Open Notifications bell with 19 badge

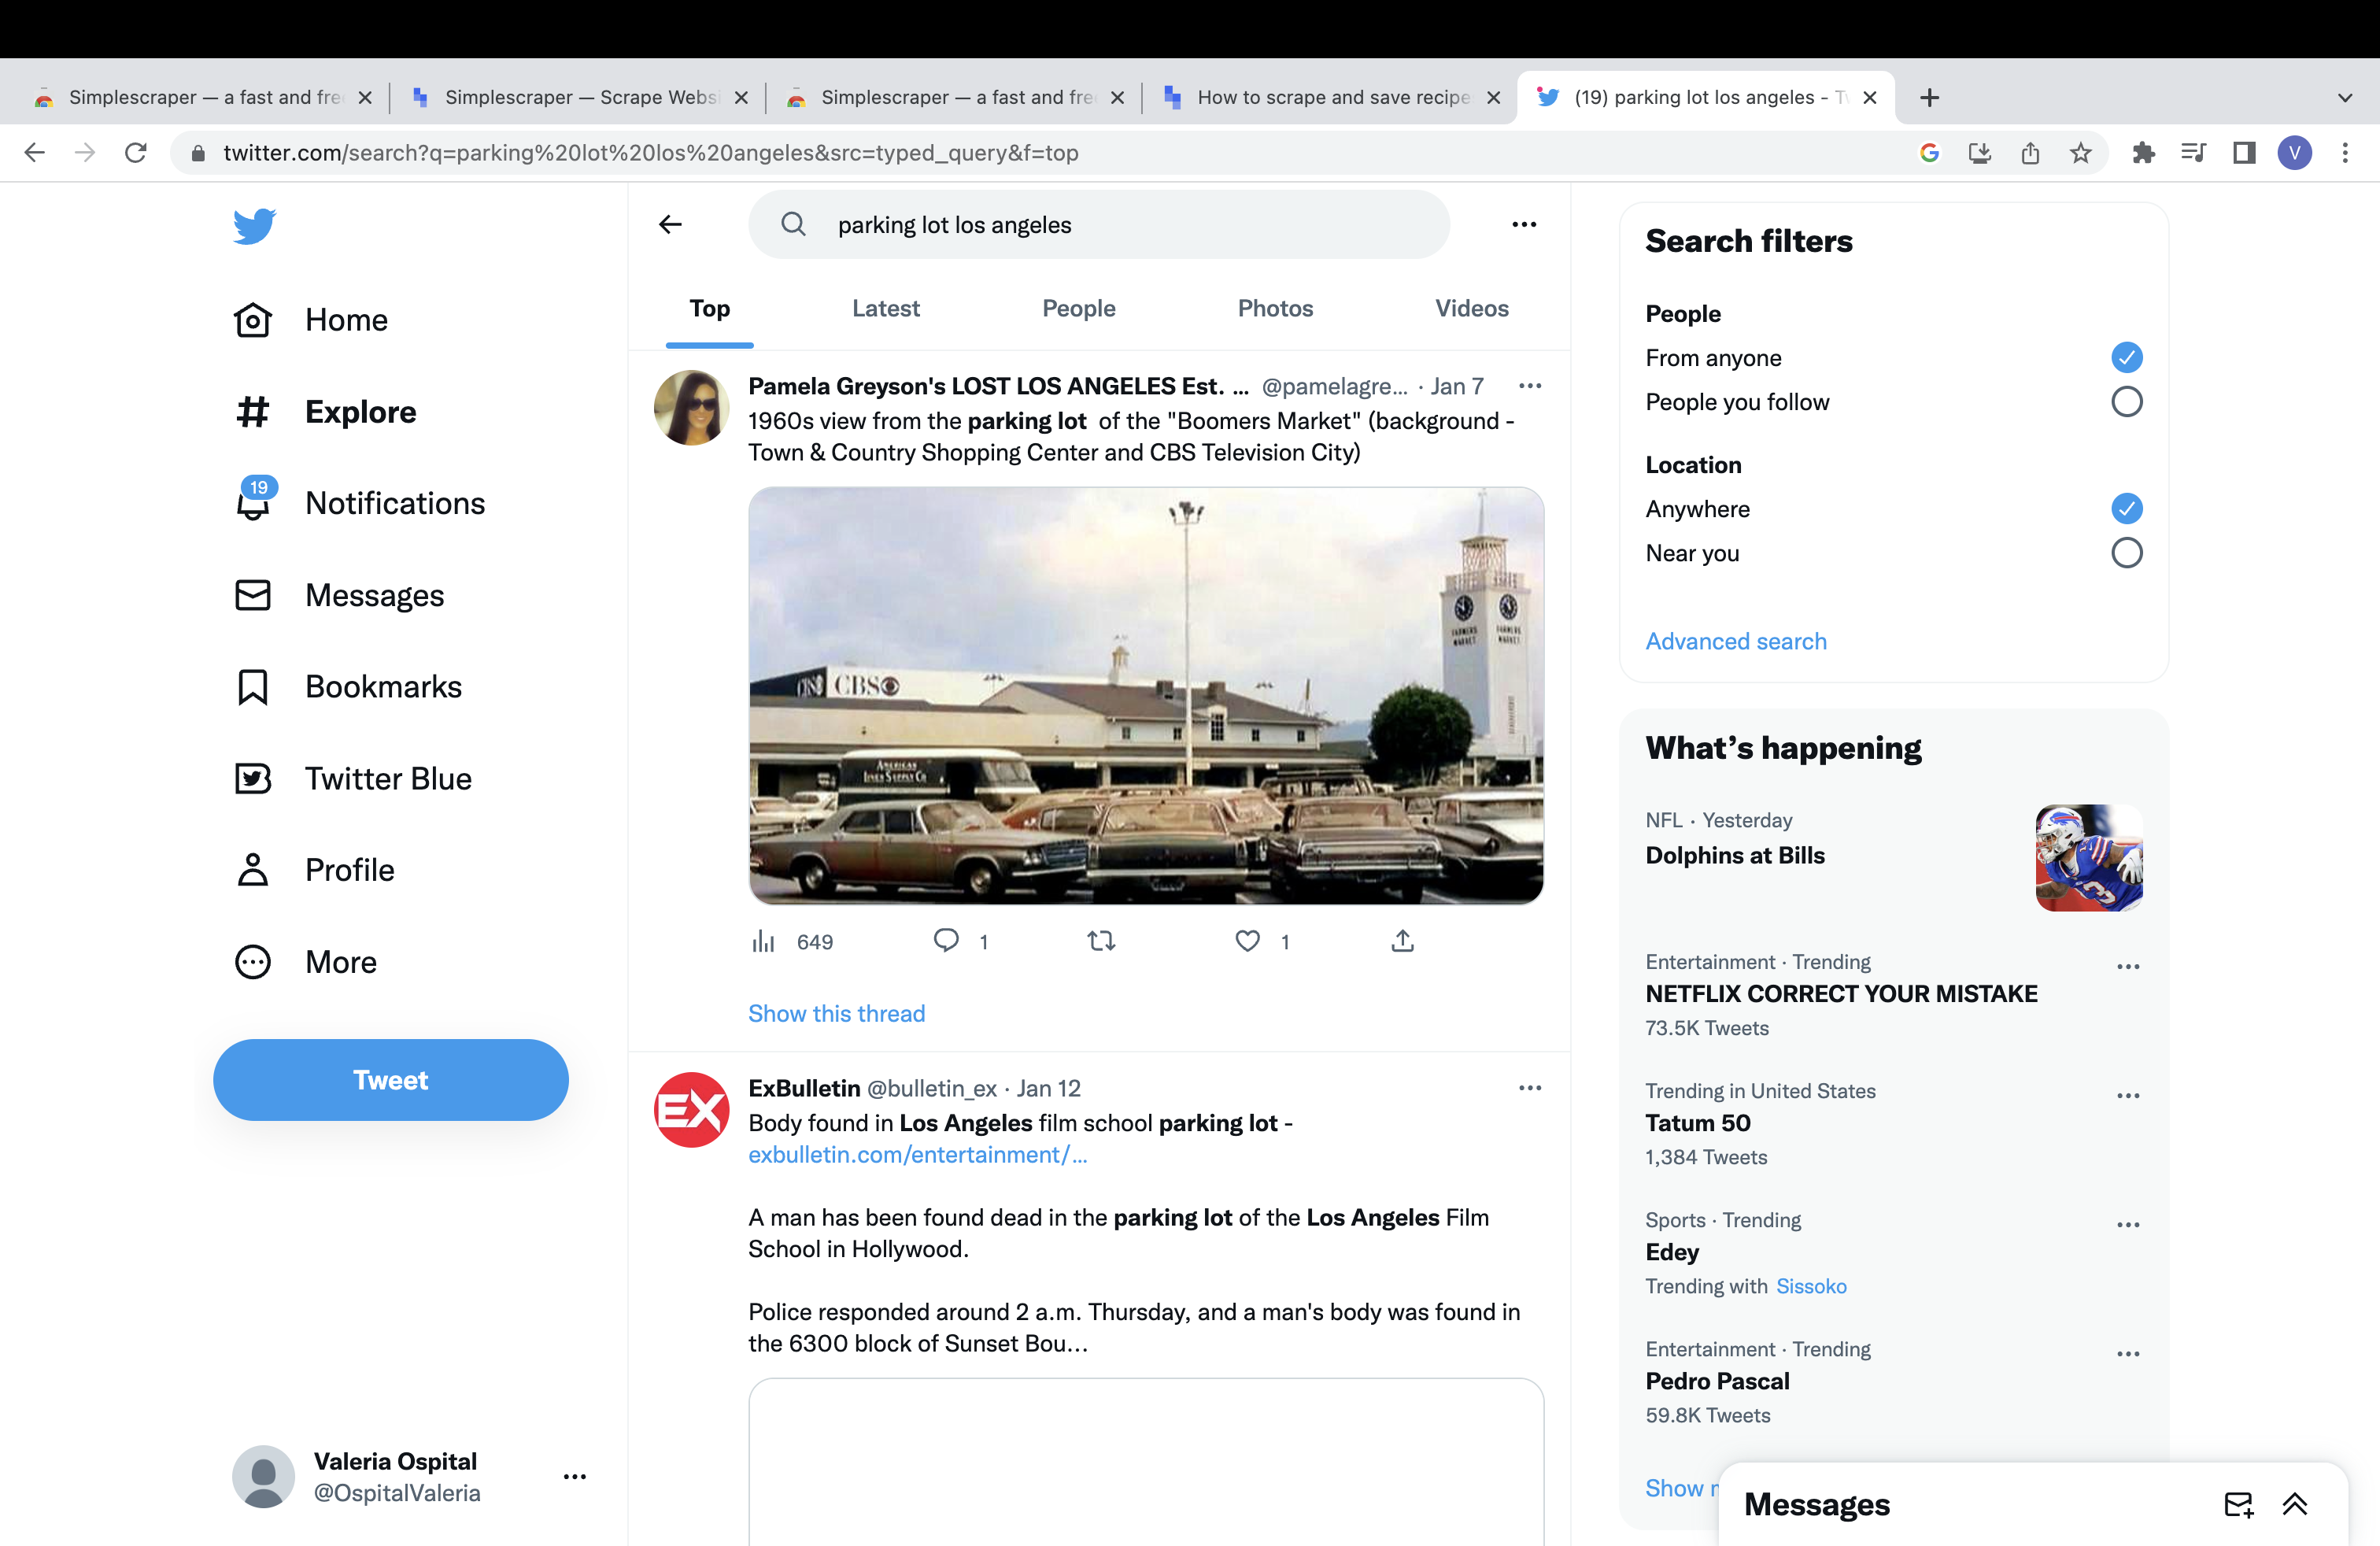[254, 503]
